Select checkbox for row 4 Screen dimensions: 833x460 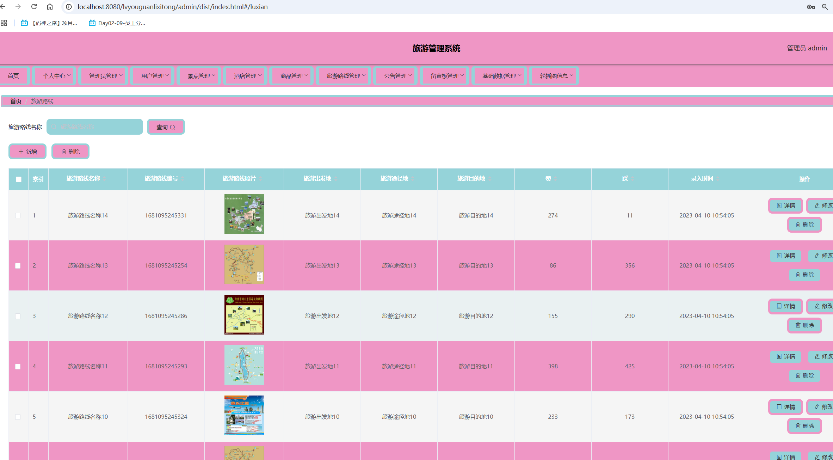point(18,367)
